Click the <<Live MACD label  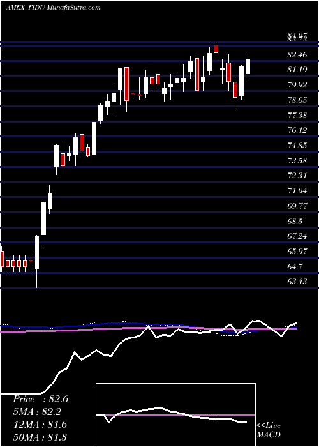pyautogui.click(x=269, y=430)
